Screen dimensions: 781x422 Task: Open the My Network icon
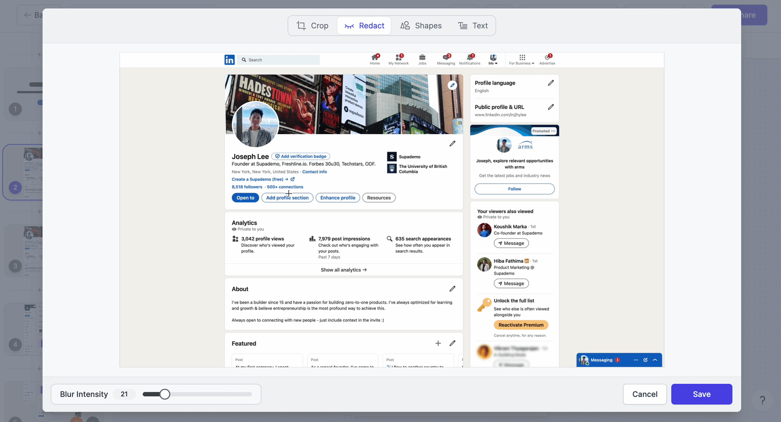(x=398, y=59)
